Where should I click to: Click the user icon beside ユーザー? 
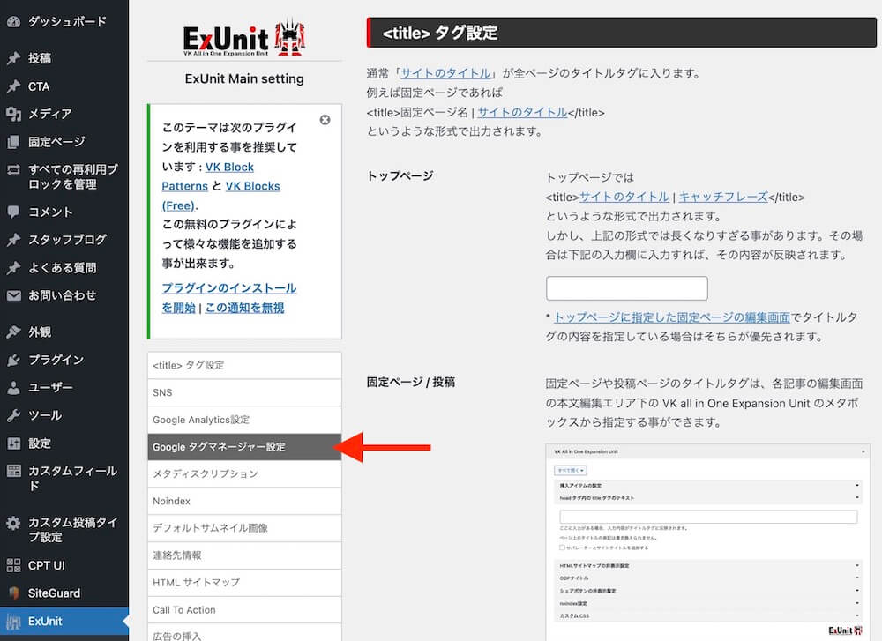[x=13, y=388]
